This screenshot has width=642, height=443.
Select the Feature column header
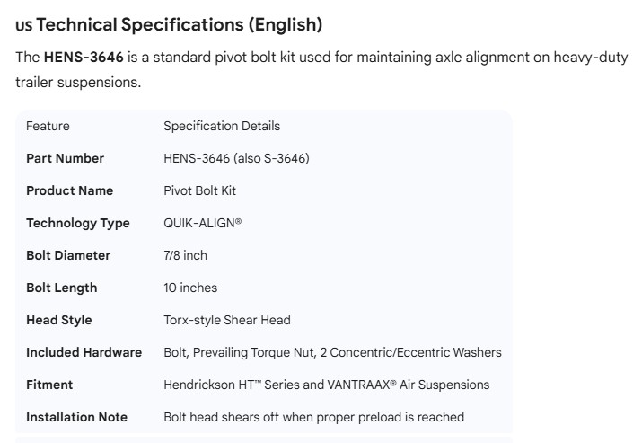48,126
